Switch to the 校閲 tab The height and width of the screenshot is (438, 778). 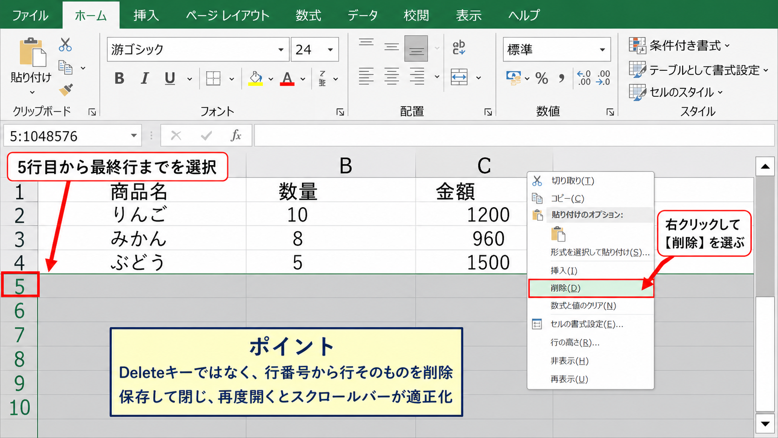click(416, 15)
